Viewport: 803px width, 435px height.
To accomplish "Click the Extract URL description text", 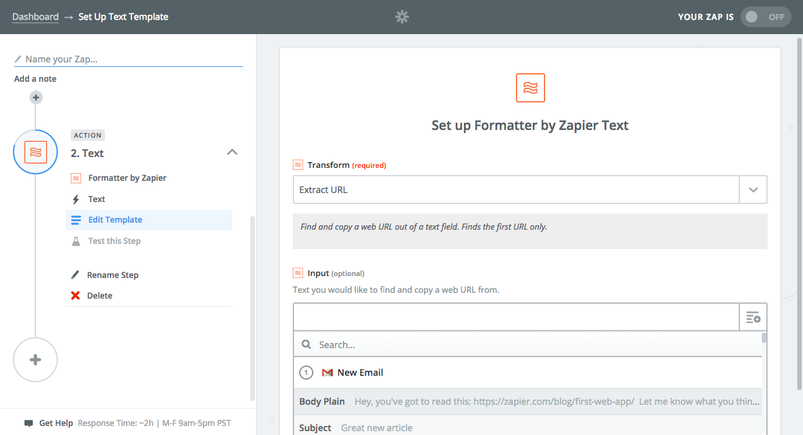I will click(x=424, y=227).
